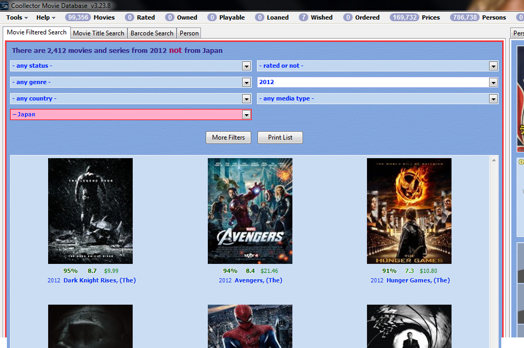
Task: Click the 7.3 score under Hunger Games
Action: 409,271
